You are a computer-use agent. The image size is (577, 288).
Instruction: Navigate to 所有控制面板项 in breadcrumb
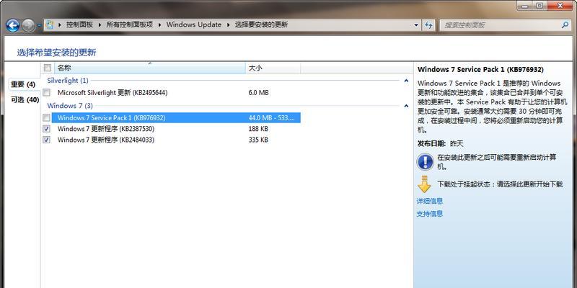click(x=130, y=25)
